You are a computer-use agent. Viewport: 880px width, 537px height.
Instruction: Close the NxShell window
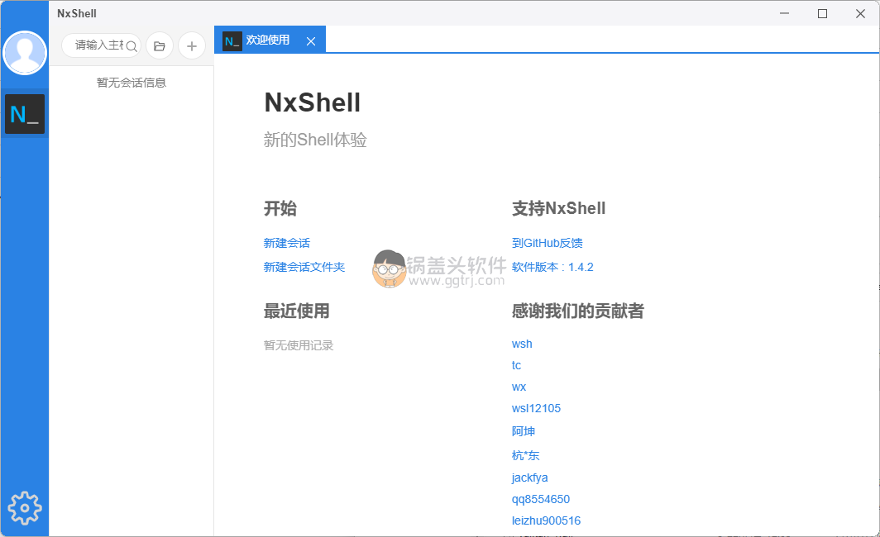(860, 13)
